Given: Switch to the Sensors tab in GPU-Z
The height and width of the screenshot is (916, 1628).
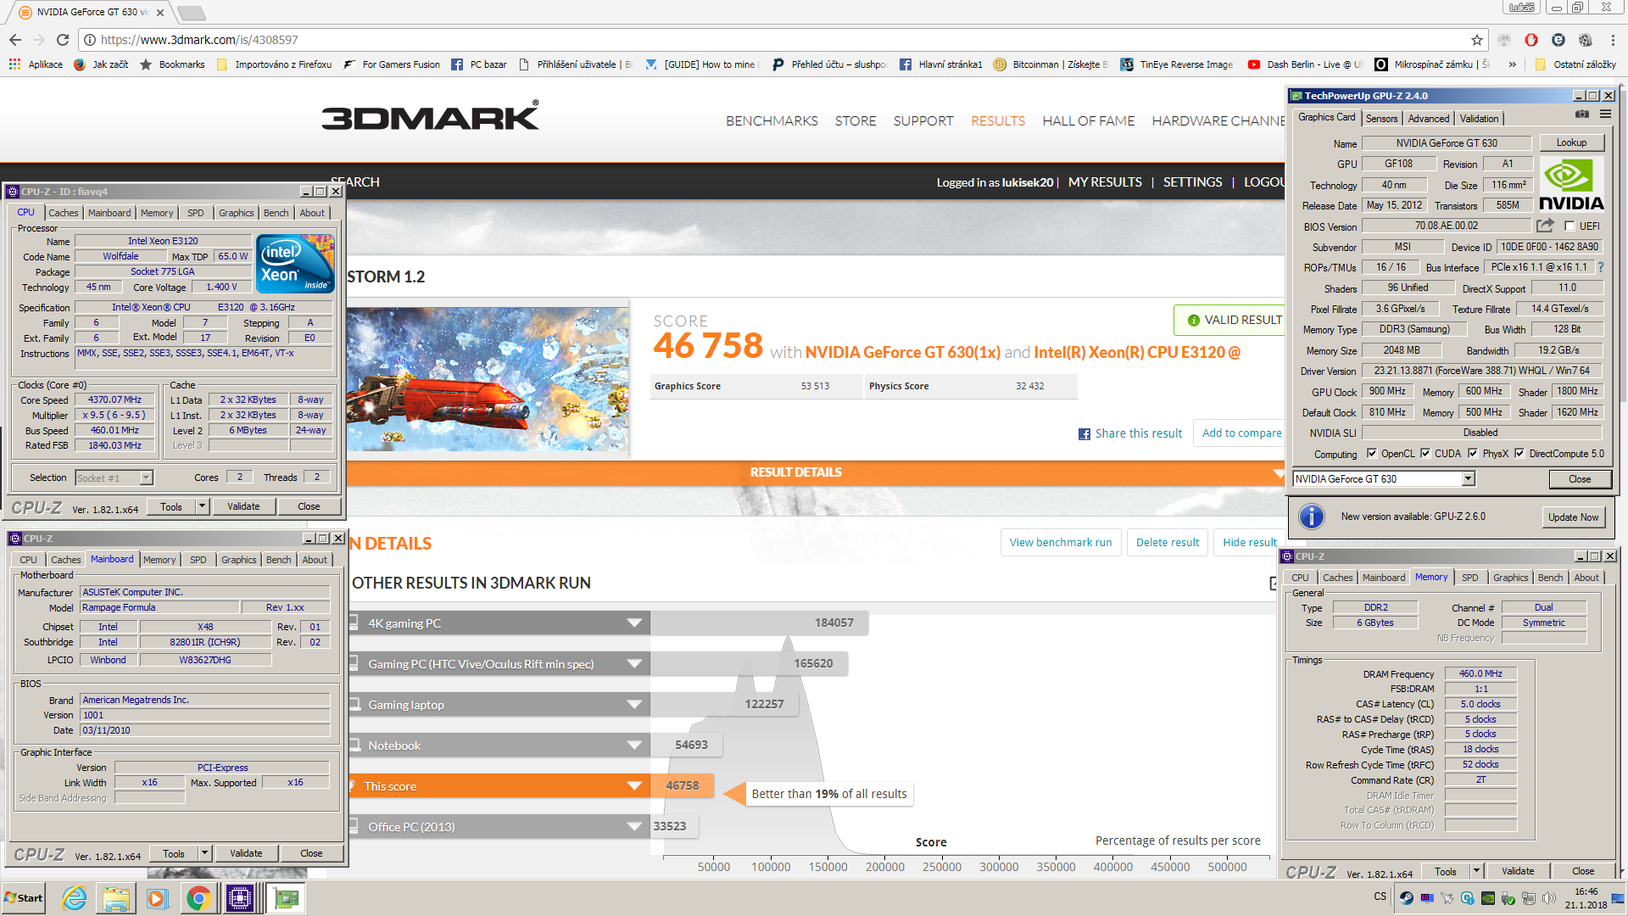Looking at the screenshot, I should [x=1381, y=119].
